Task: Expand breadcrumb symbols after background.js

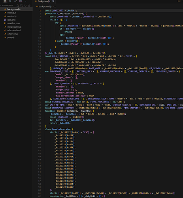Action: (x=55, y=6)
